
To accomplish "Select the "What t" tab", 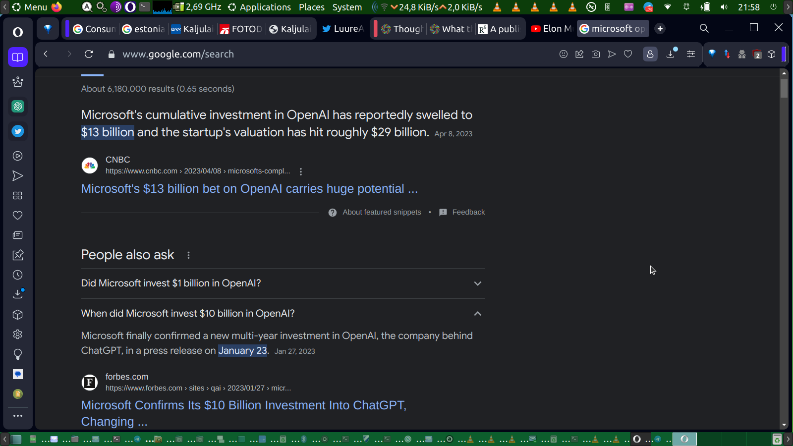I will tap(451, 29).
